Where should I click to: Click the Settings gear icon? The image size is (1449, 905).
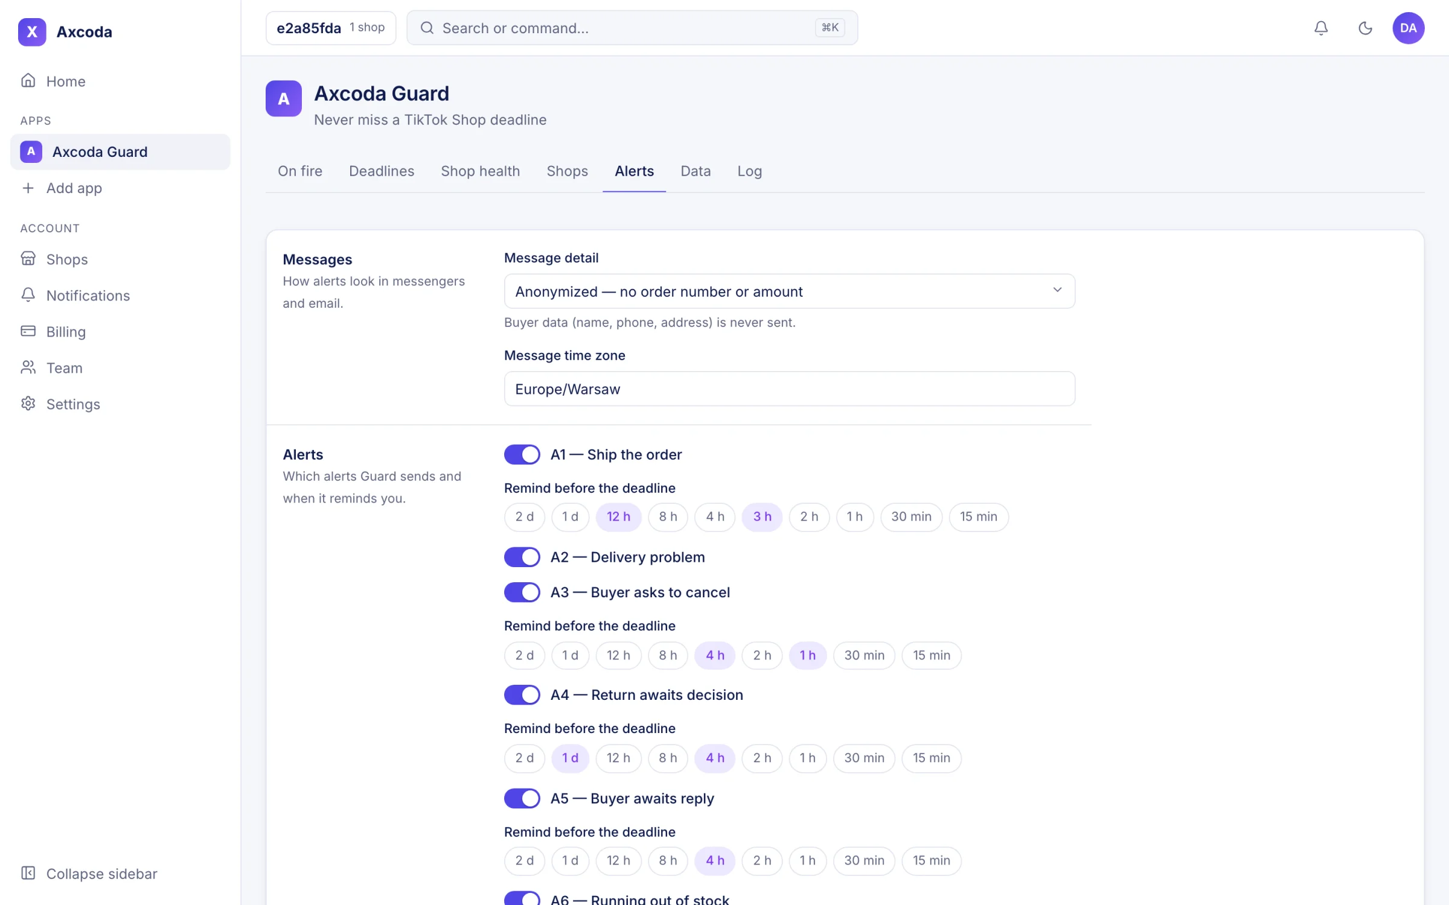point(28,403)
